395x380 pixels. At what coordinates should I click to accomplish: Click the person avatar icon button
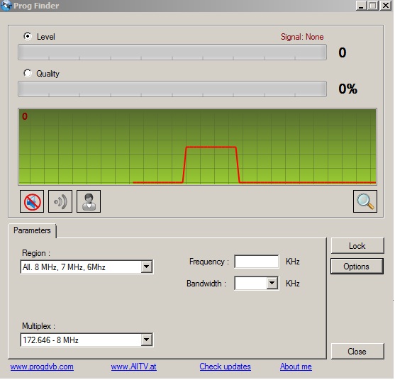click(x=89, y=202)
